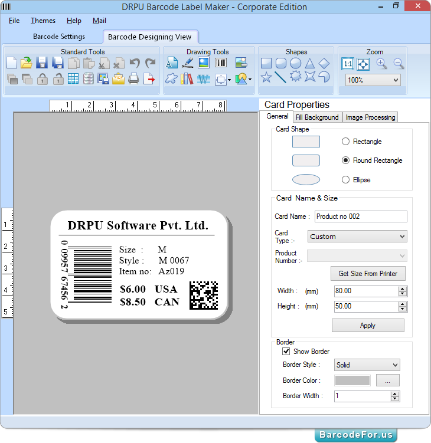This screenshot has width=431, height=443.
Task: Insert a picture with the image tool
Action: (204, 63)
